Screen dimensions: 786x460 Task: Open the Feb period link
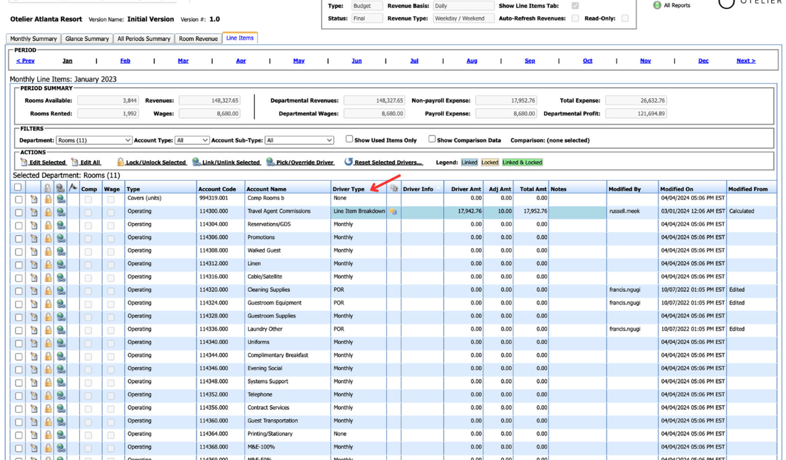coord(125,61)
